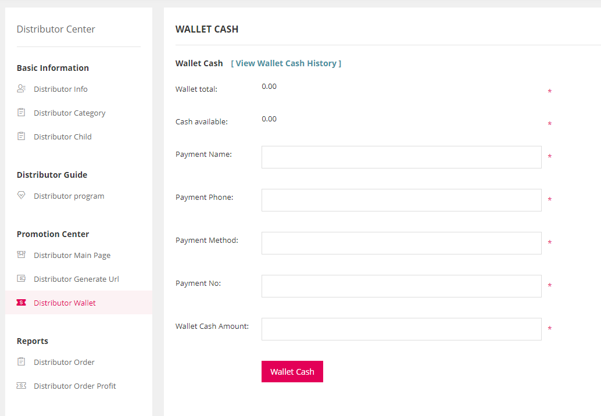This screenshot has height=416, width=601.
Task: Click the Distributor Child clipboard icon
Action: [22, 137]
